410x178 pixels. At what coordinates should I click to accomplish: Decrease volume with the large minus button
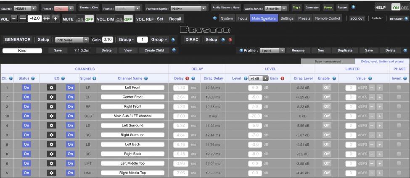23,19
